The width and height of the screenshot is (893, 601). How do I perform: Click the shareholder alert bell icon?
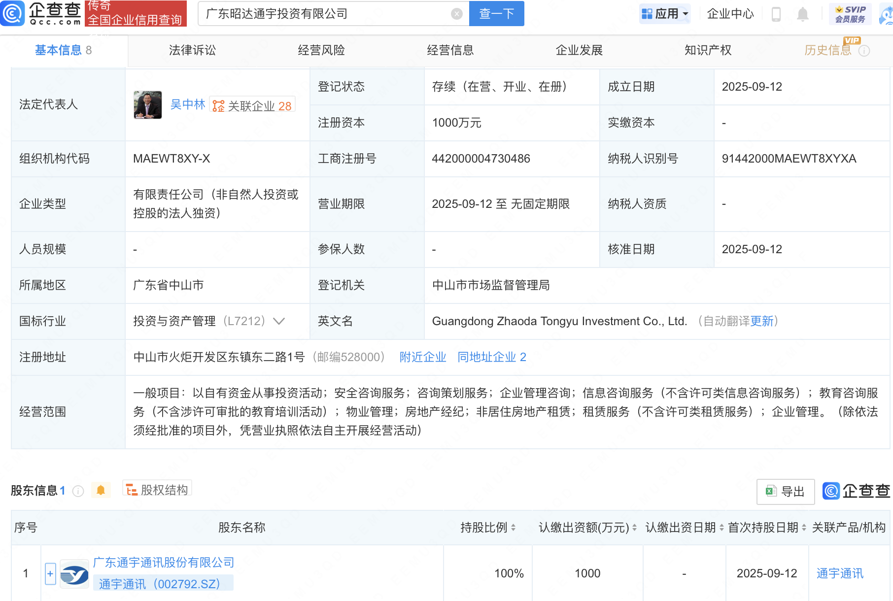click(101, 490)
